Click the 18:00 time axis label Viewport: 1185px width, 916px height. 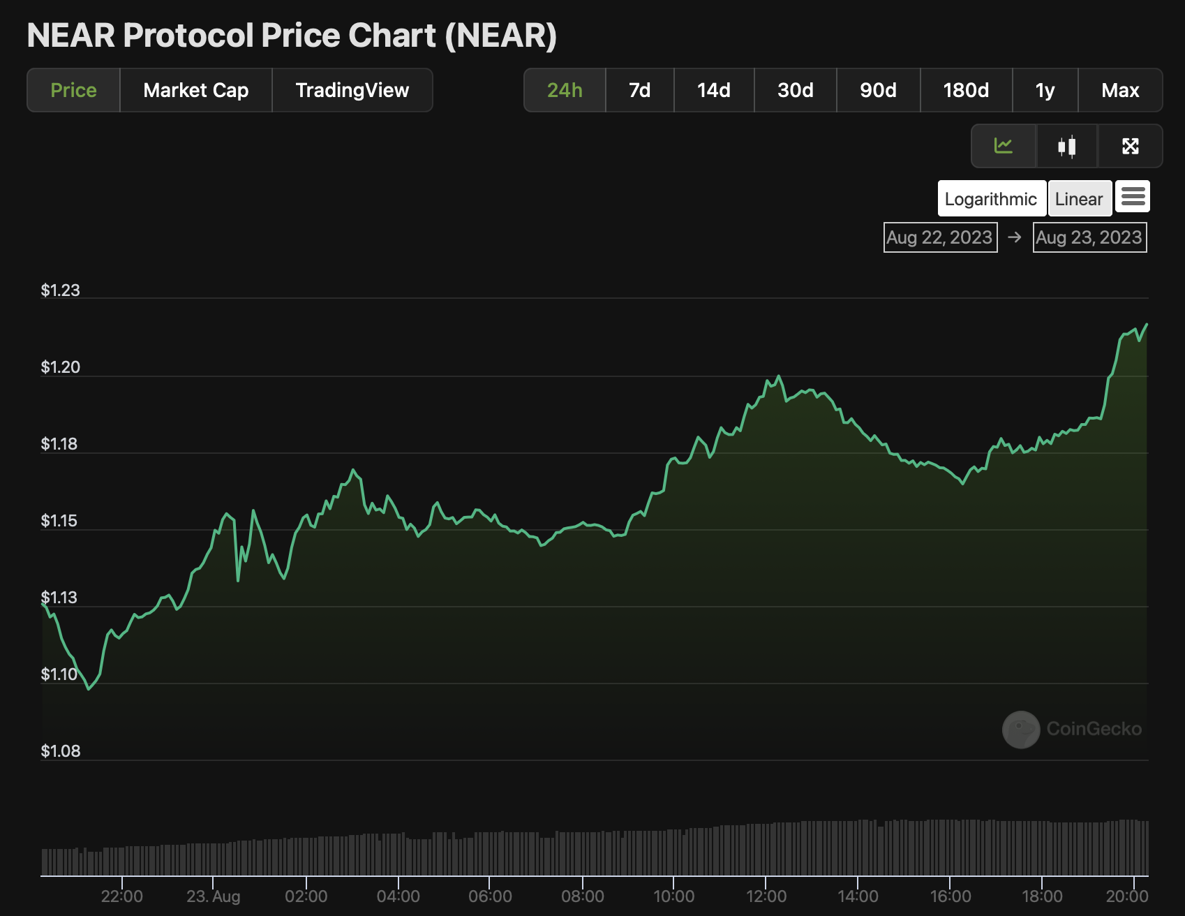(x=1043, y=896)
